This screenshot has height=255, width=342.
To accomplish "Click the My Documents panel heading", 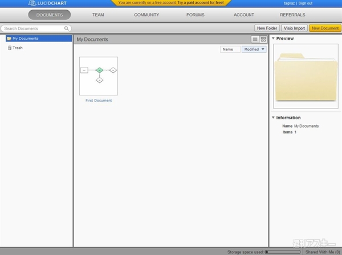I will coord(92,39).
